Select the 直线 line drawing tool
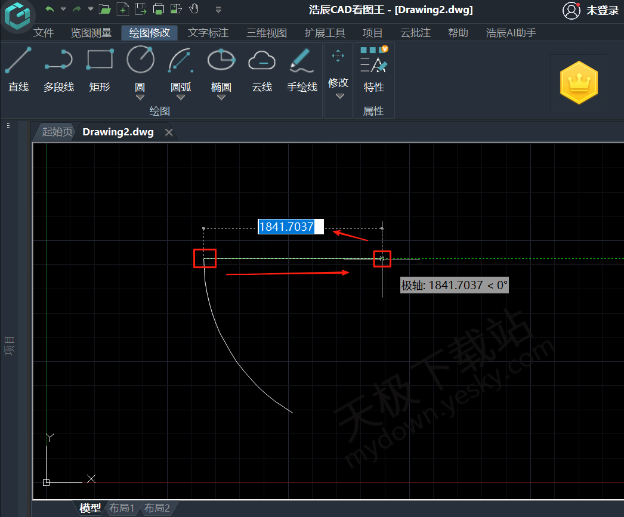 point(18,70)
